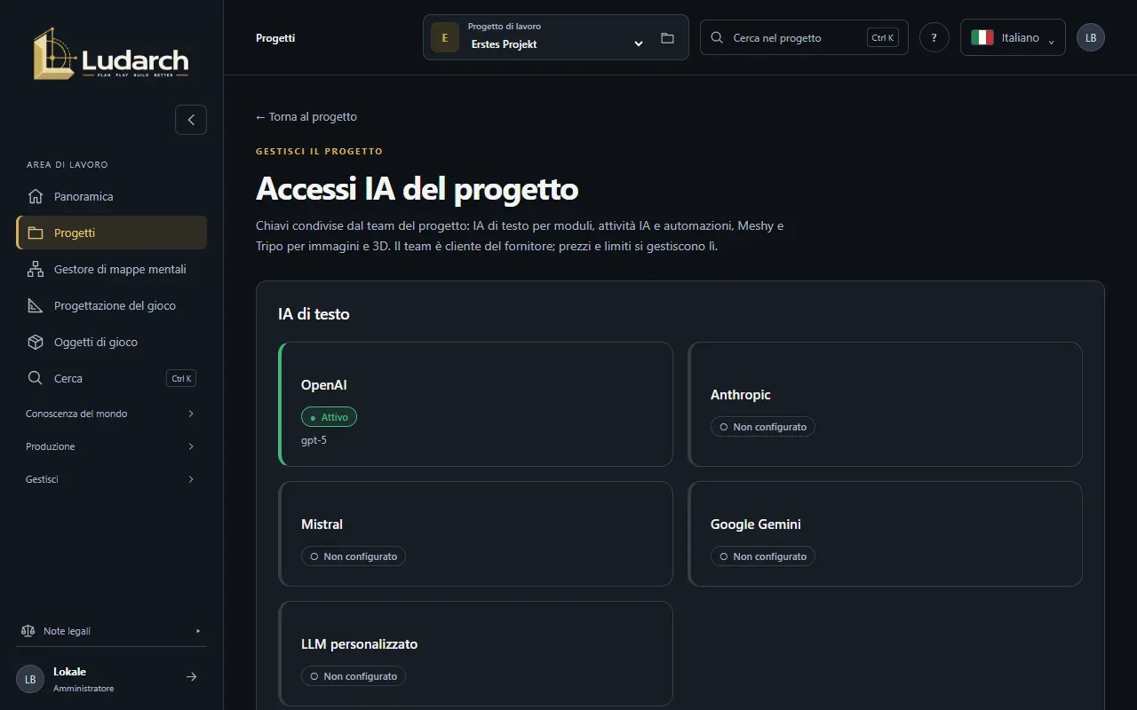This screenshot has height=710, width=1137.
Task: Click the Progetti folder icon in sidebar
Action: click(x=36, y=233)
